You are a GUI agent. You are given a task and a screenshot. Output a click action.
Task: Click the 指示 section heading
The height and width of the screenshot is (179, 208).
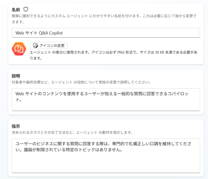click(x=16, y=126)
